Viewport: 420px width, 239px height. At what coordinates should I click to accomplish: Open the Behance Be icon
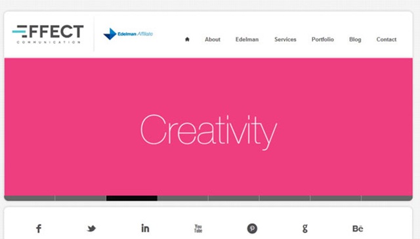pyautogui.click(x=358, y=228)
